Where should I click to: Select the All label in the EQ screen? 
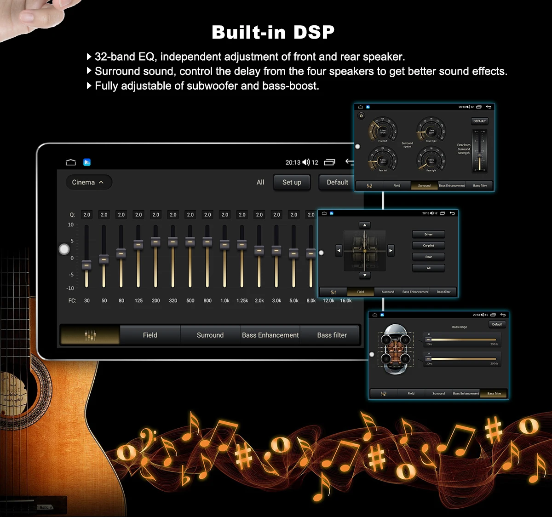click(260, 182)
